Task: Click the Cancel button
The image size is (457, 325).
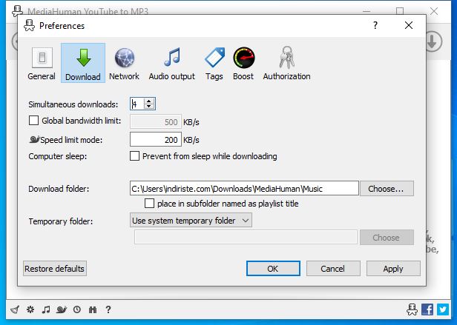Action: 333,269
